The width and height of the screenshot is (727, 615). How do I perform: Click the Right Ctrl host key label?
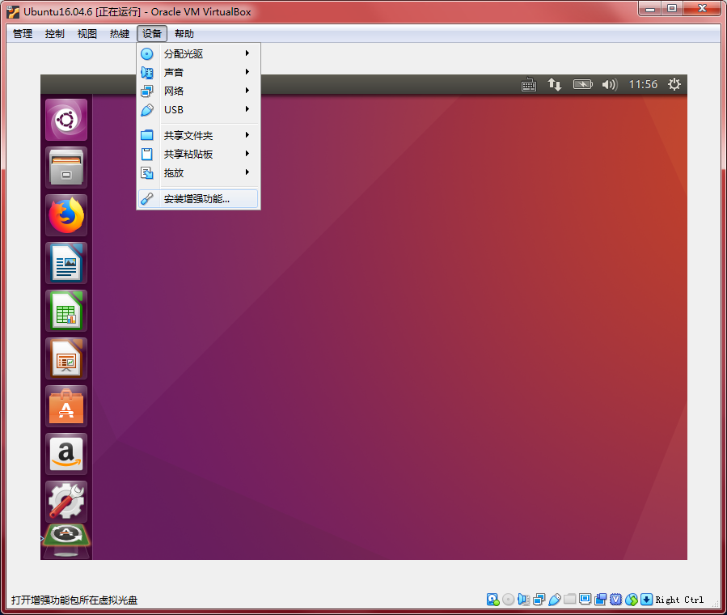679,600
